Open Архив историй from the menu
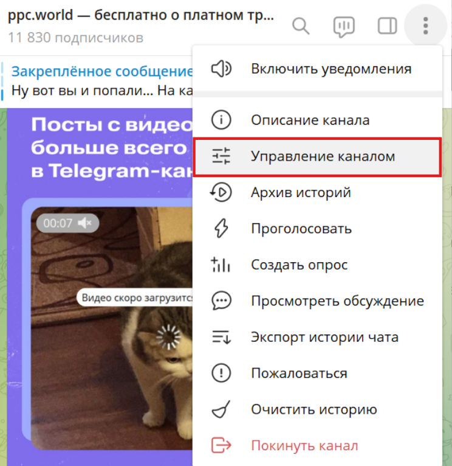The height and width of the screenshot is (466, 452). [x=318, y=193]
